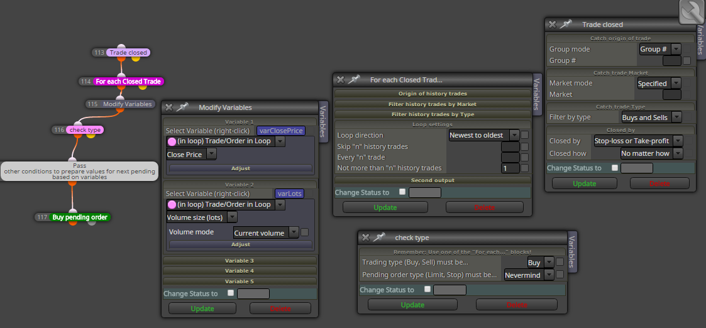Pin the Modify Variables panel
The width and height of the screenshot is (706, 328).
click(182, 107)
